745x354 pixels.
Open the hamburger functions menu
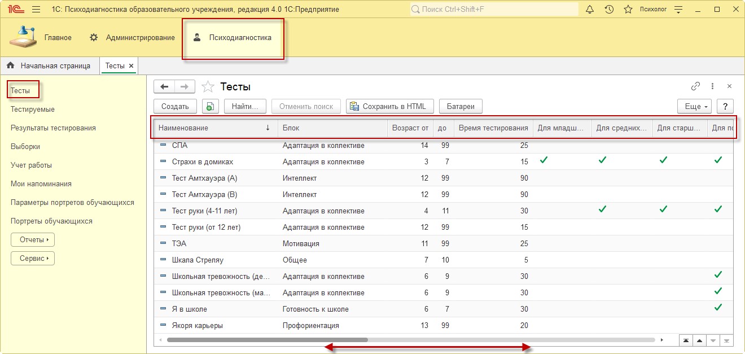pyautogui.click(x=36, y=10)
